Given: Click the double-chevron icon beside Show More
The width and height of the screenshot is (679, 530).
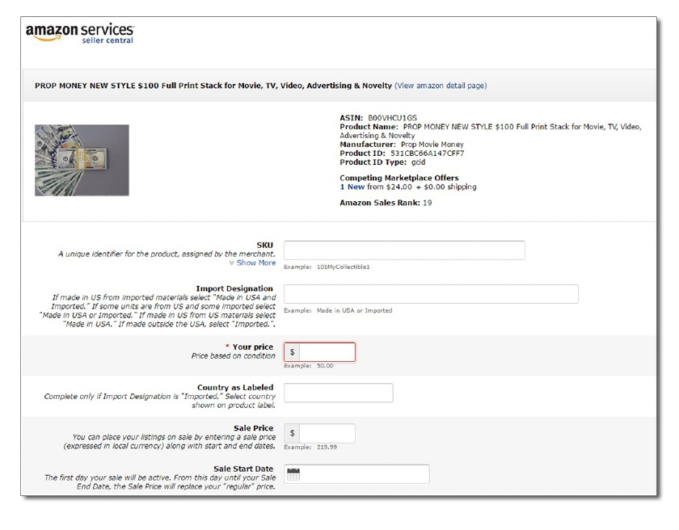Looking at the screenshot, I should [231, 263].
